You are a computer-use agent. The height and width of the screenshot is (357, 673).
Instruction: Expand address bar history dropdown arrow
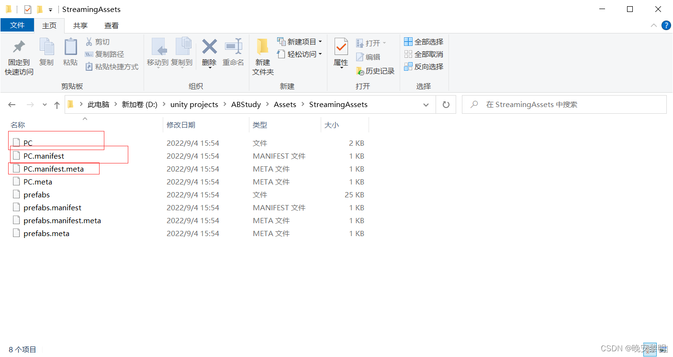[426, 105]
